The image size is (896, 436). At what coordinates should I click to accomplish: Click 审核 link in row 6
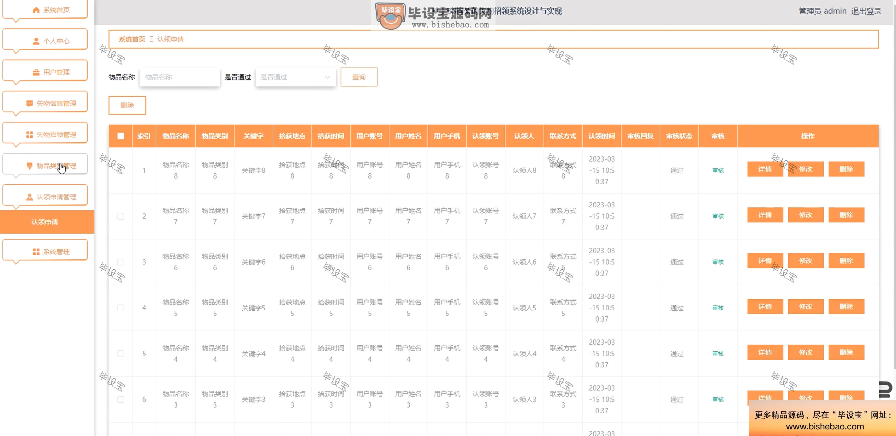tap(718, 399)
